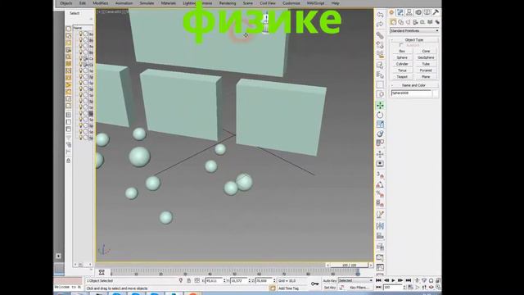This screenshot has height=295, width=524.
Task: Activate the Select and Link tool
Action: pos(380,34)
